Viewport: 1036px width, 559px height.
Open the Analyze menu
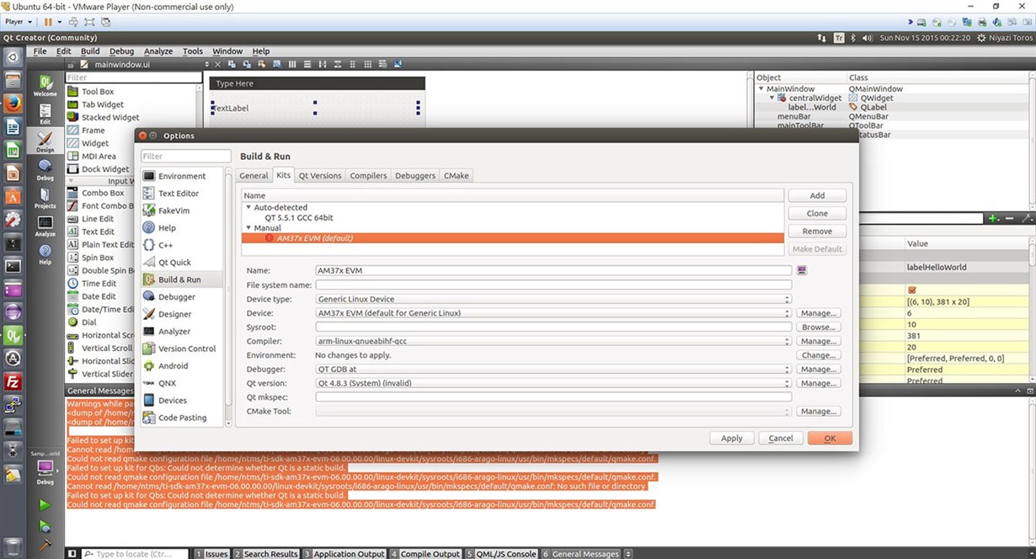158,51
